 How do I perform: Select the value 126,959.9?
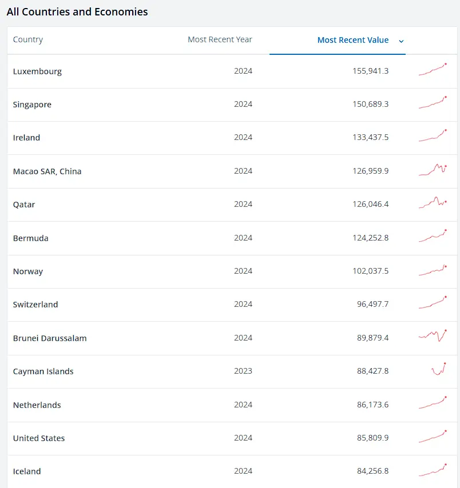pos(371,171)
